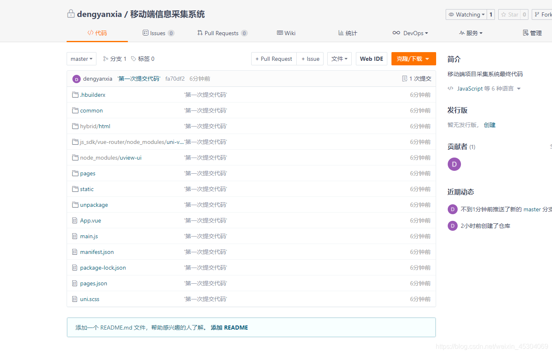This screenshot has height=354, width=552.
Task: Open the unpackage folder name link
Action: point(94,205)
